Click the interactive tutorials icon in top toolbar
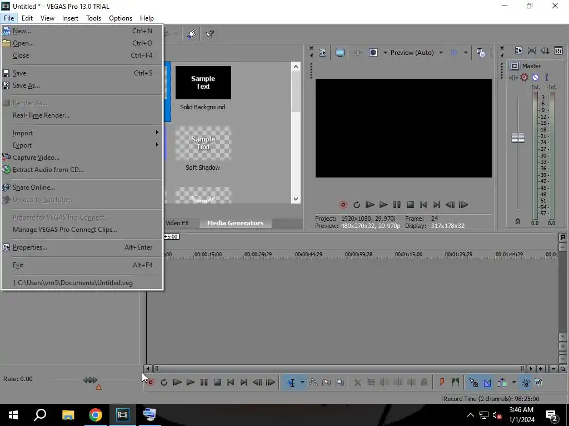This screenshot has width=569, height=426. pyautogui.click(x=192, y=34)
